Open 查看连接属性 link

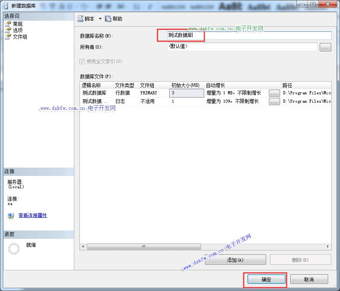pos(33,215)
